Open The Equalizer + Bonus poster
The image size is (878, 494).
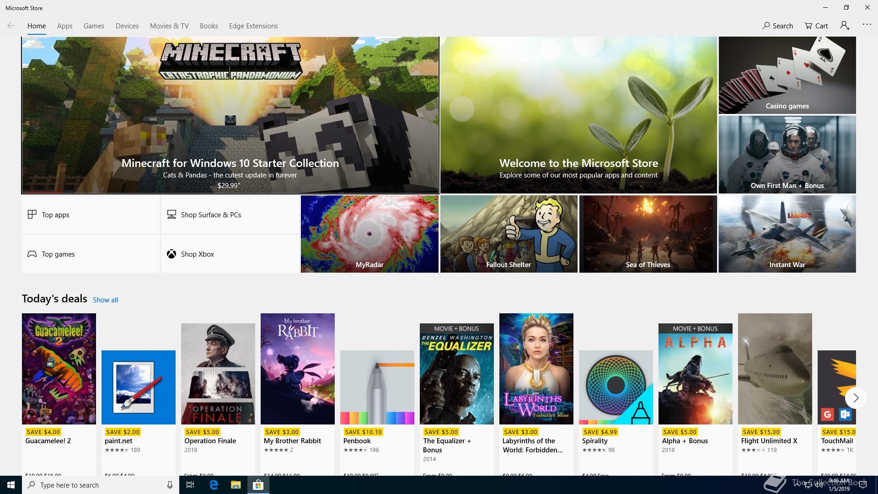tap(457, 374)
